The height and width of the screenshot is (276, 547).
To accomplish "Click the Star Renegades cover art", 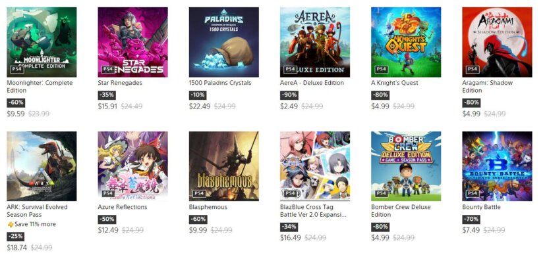I will 132,42.
